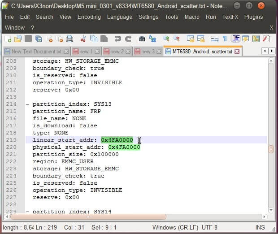Open the Run menu
The image size is (278, 234).
(211, 17)
